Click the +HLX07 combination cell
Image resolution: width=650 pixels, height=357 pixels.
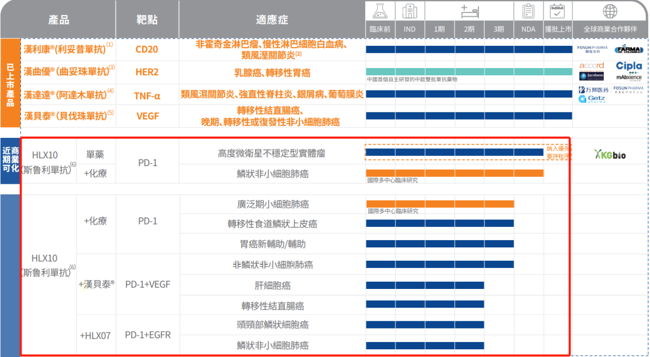[95, 335]
